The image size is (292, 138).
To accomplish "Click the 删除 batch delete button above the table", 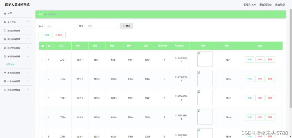I will click(x=59, y=35).
